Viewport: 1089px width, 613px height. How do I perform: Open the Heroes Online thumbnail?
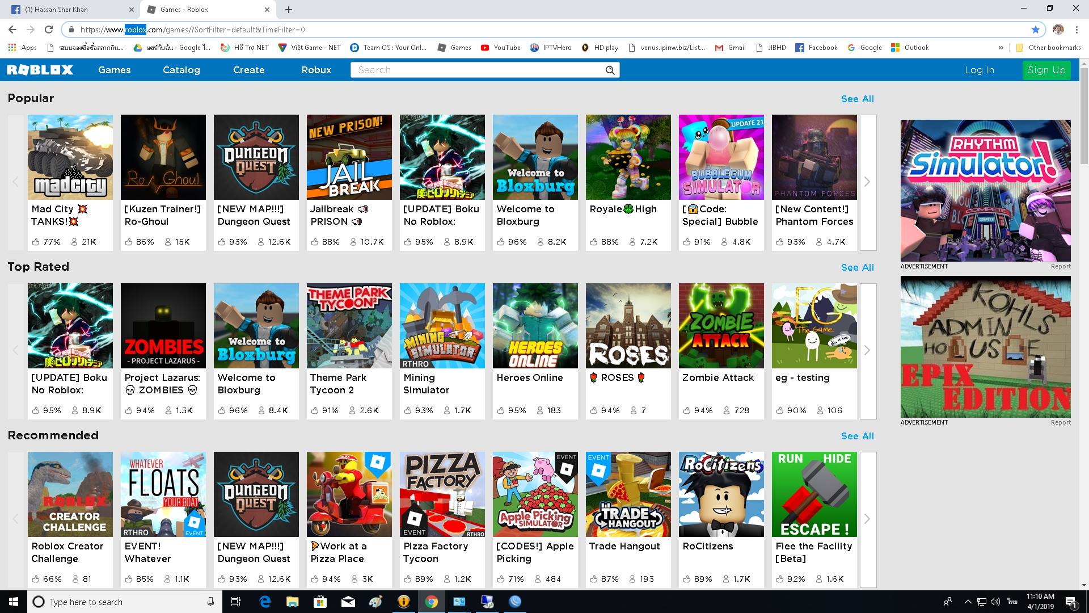pyautogui.click(x=535, y=326)
